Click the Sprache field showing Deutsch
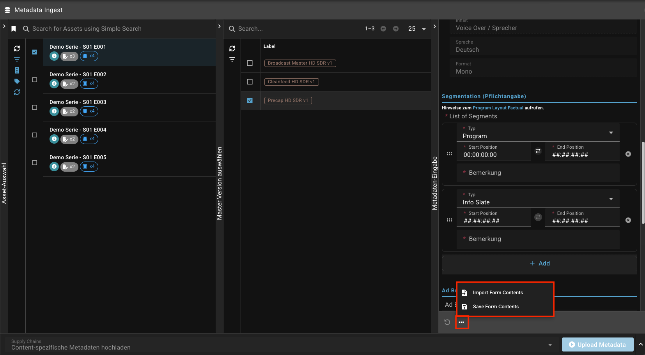This screenshot has height=355, width=645. point(543,46)
